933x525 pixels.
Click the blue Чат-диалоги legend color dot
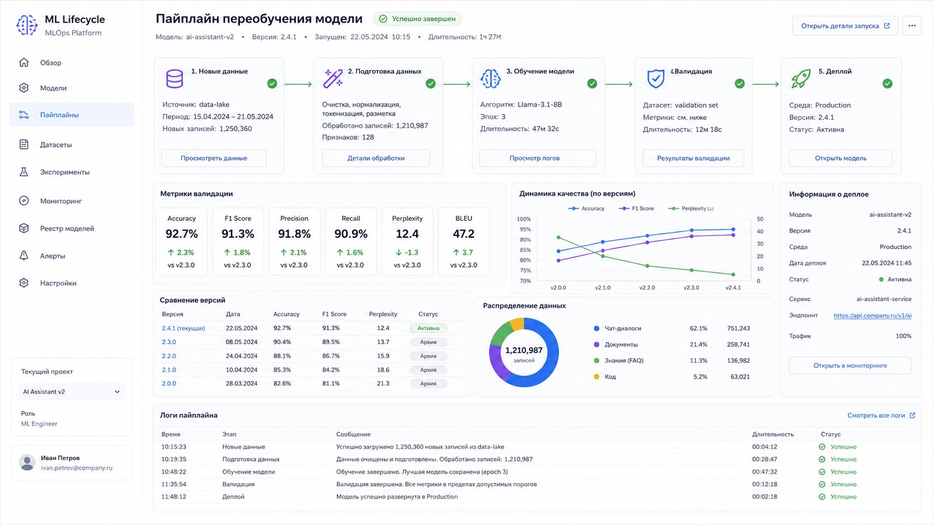[x=597, y=329]
